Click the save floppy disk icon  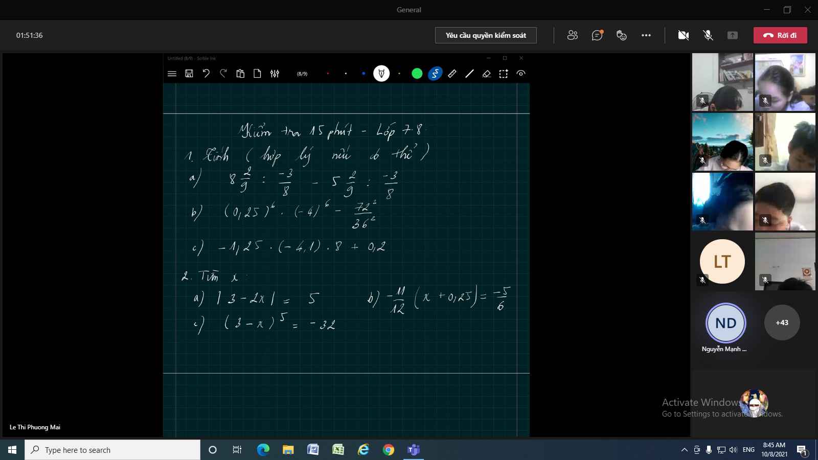point(189,74)
